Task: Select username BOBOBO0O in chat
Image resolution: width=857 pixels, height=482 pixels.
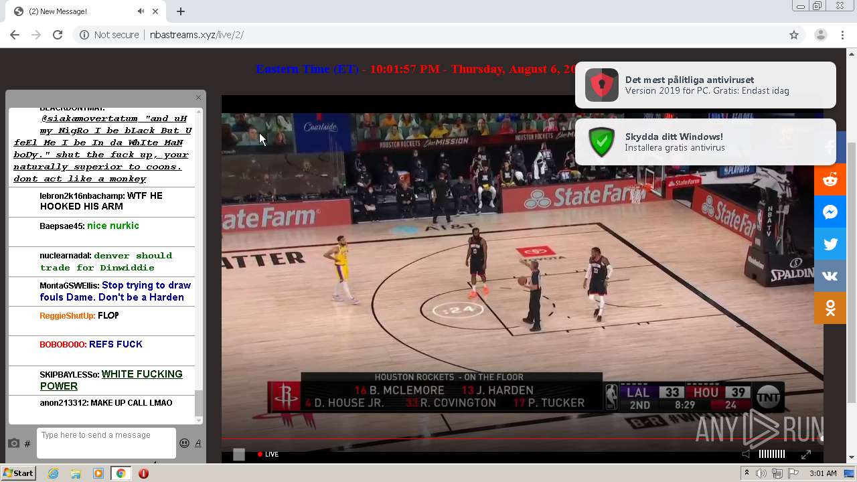Action: (62, 345)
